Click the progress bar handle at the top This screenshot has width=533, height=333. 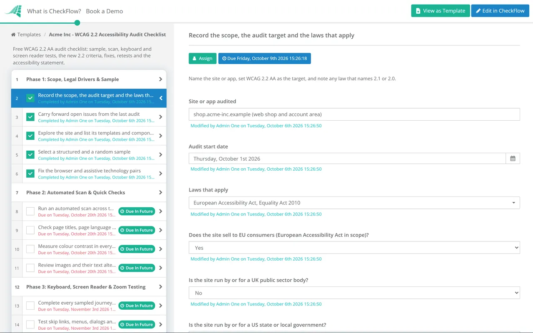coord(77,23)
